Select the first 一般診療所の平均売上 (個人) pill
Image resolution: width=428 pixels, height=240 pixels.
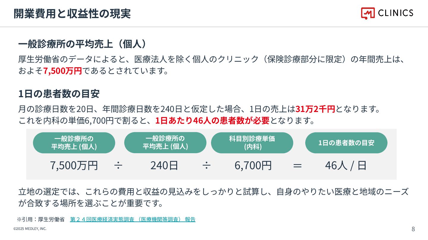pyautogui.click(x=74, y=143)
